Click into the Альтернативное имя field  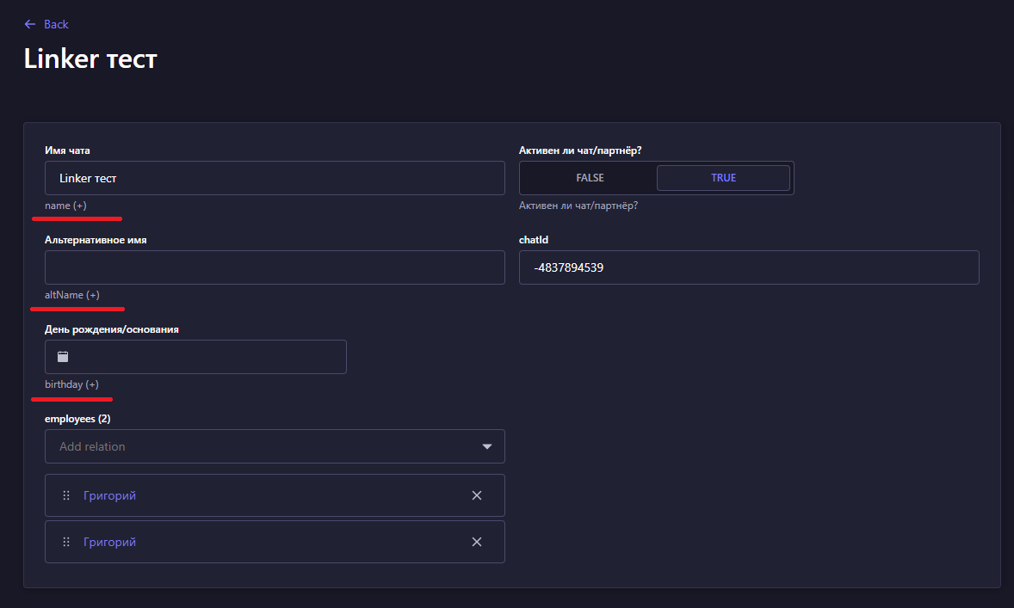point(275,267)
